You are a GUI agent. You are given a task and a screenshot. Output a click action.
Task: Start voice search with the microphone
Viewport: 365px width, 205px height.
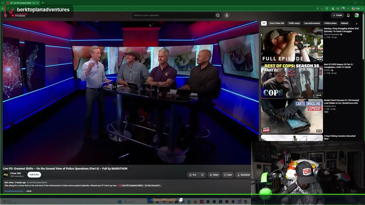(x=227, y=15)
